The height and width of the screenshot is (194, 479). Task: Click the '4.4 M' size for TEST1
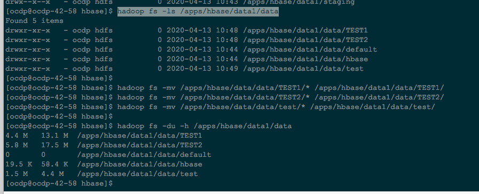point(17,136)
